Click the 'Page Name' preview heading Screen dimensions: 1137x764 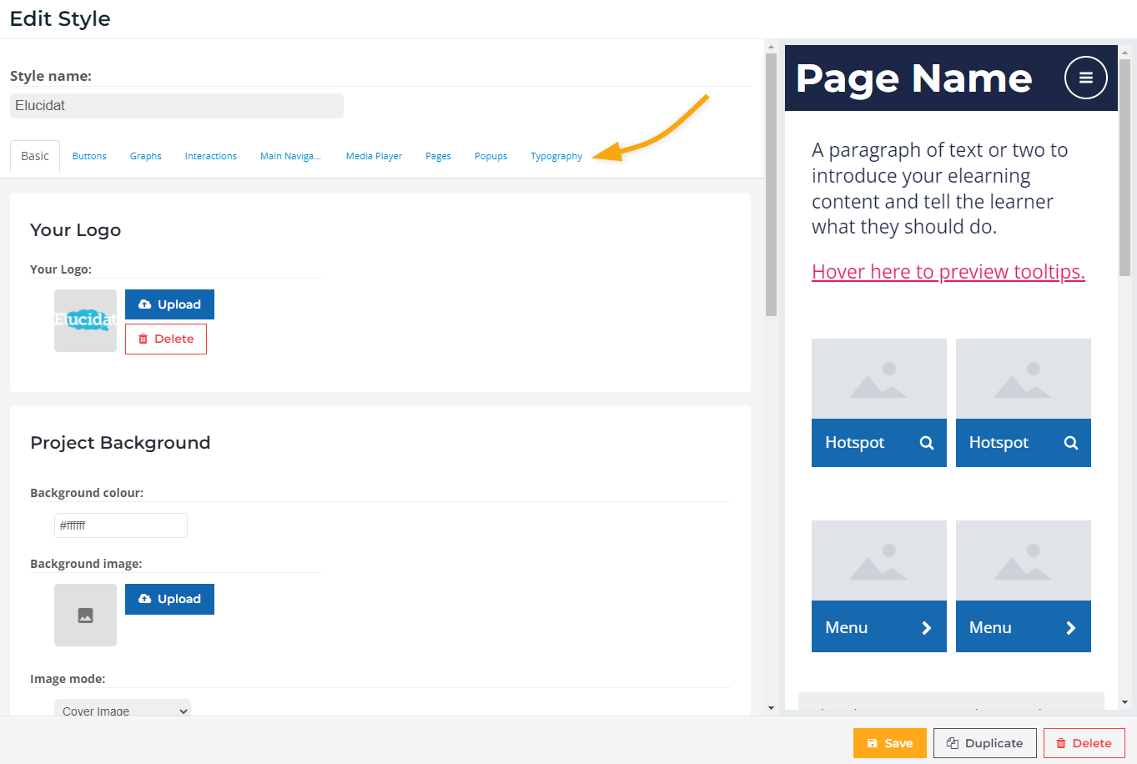point(914,78)
